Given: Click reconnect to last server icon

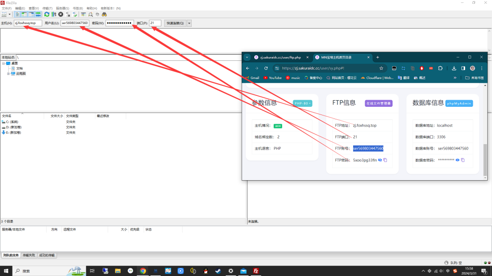Looking at the screenshot, I should (74, 14).
